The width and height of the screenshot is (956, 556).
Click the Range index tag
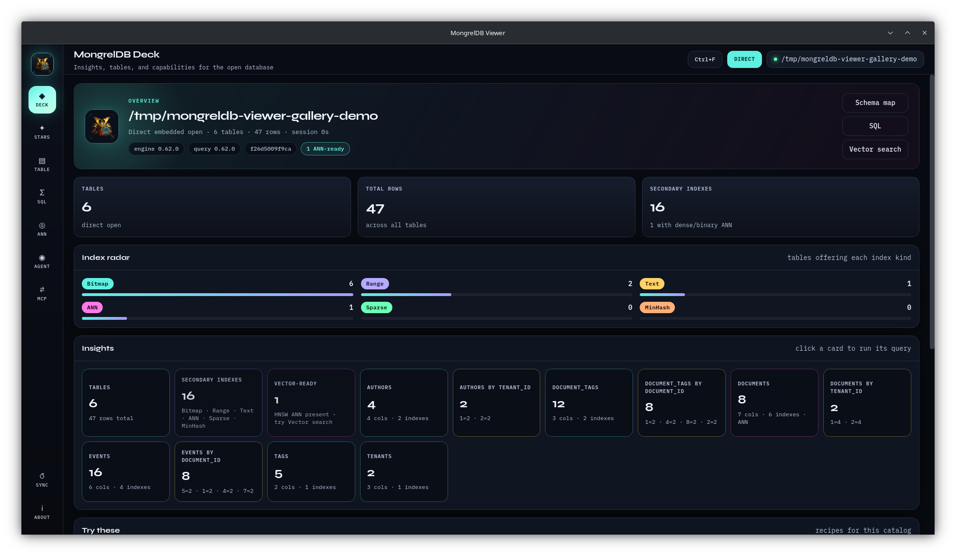375,284
